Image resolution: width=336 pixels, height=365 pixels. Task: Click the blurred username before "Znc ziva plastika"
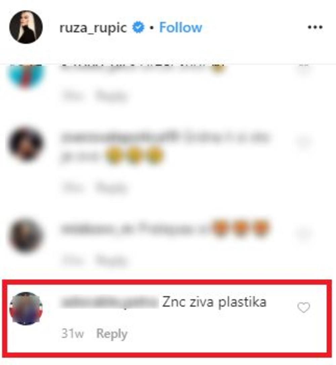click(x=109, y=302)
